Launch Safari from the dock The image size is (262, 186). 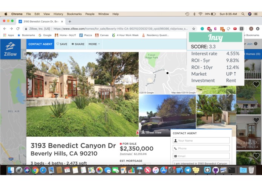(43, 170)
